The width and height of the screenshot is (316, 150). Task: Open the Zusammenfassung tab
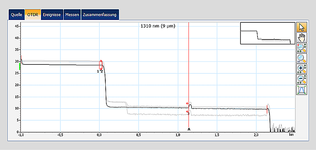pos(100,15)
